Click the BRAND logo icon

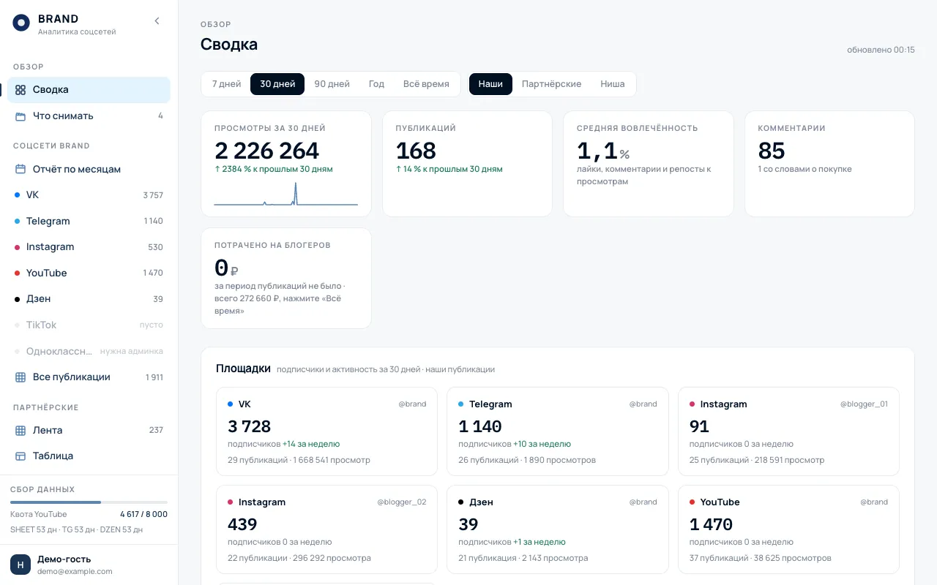click(21, 23)
